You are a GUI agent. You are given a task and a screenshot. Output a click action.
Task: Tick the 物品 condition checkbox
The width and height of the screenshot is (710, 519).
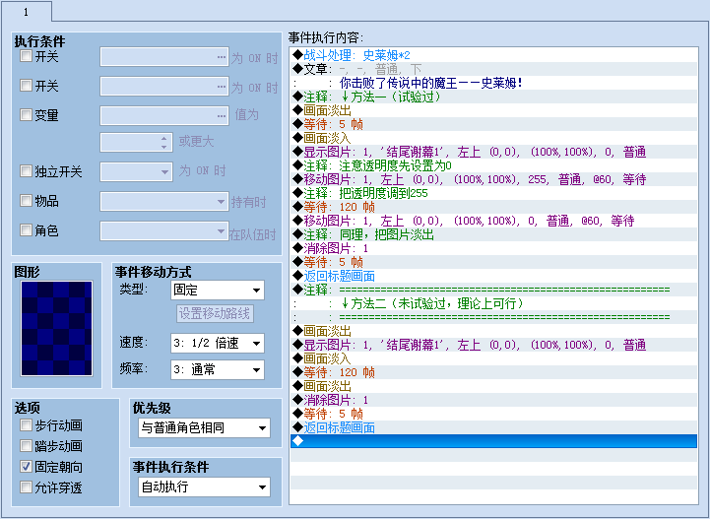click(26, 200)
